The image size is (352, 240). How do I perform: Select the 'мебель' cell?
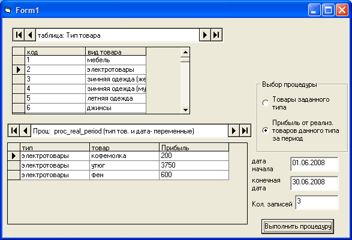click(x=116, y=60)
